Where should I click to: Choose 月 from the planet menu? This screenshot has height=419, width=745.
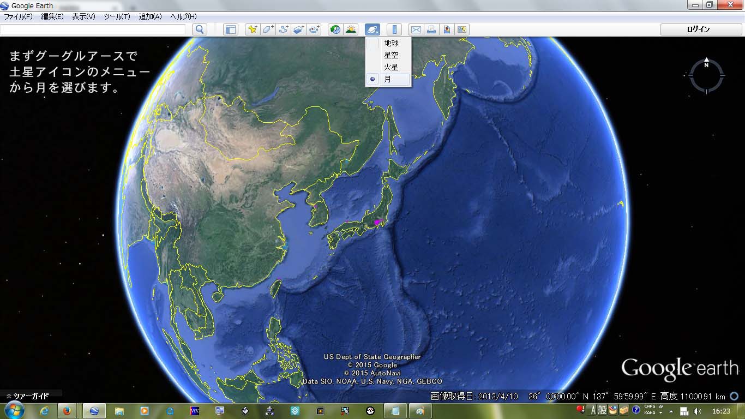click(388, 79)
